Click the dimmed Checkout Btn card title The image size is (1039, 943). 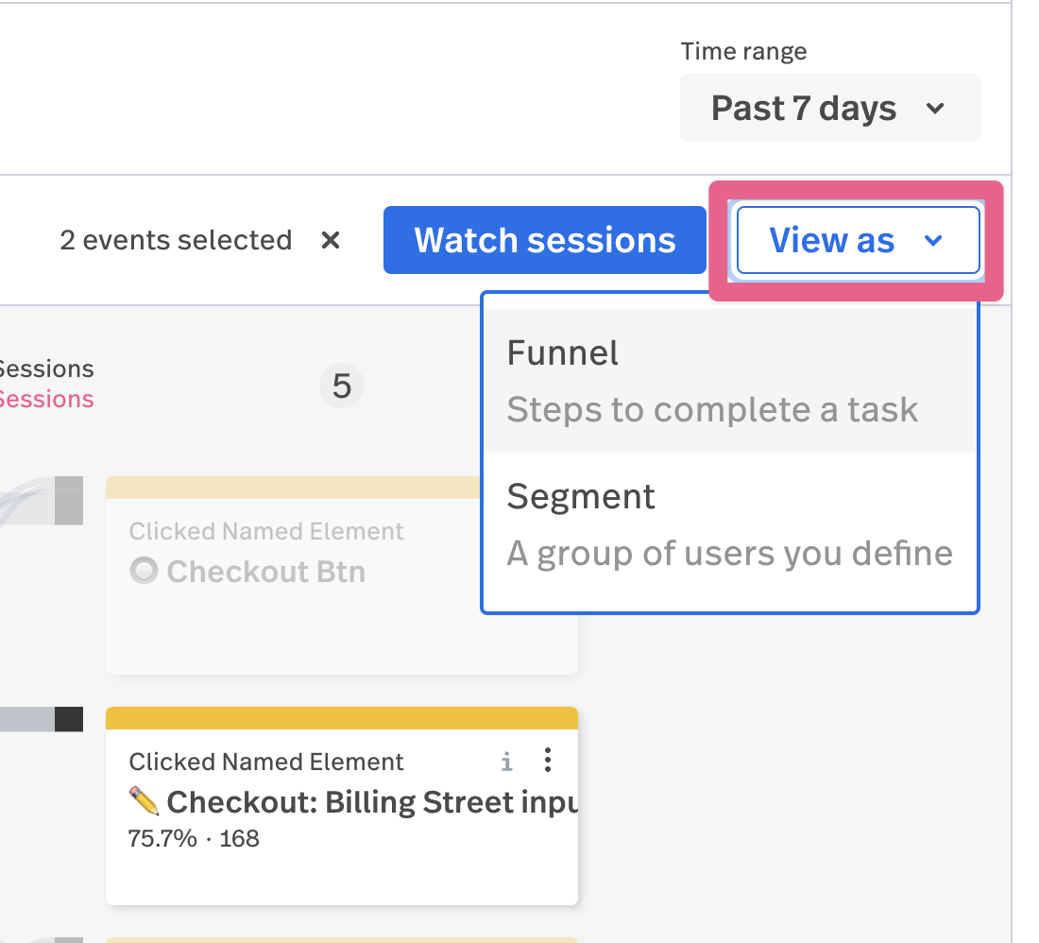[x=265, y=572]
